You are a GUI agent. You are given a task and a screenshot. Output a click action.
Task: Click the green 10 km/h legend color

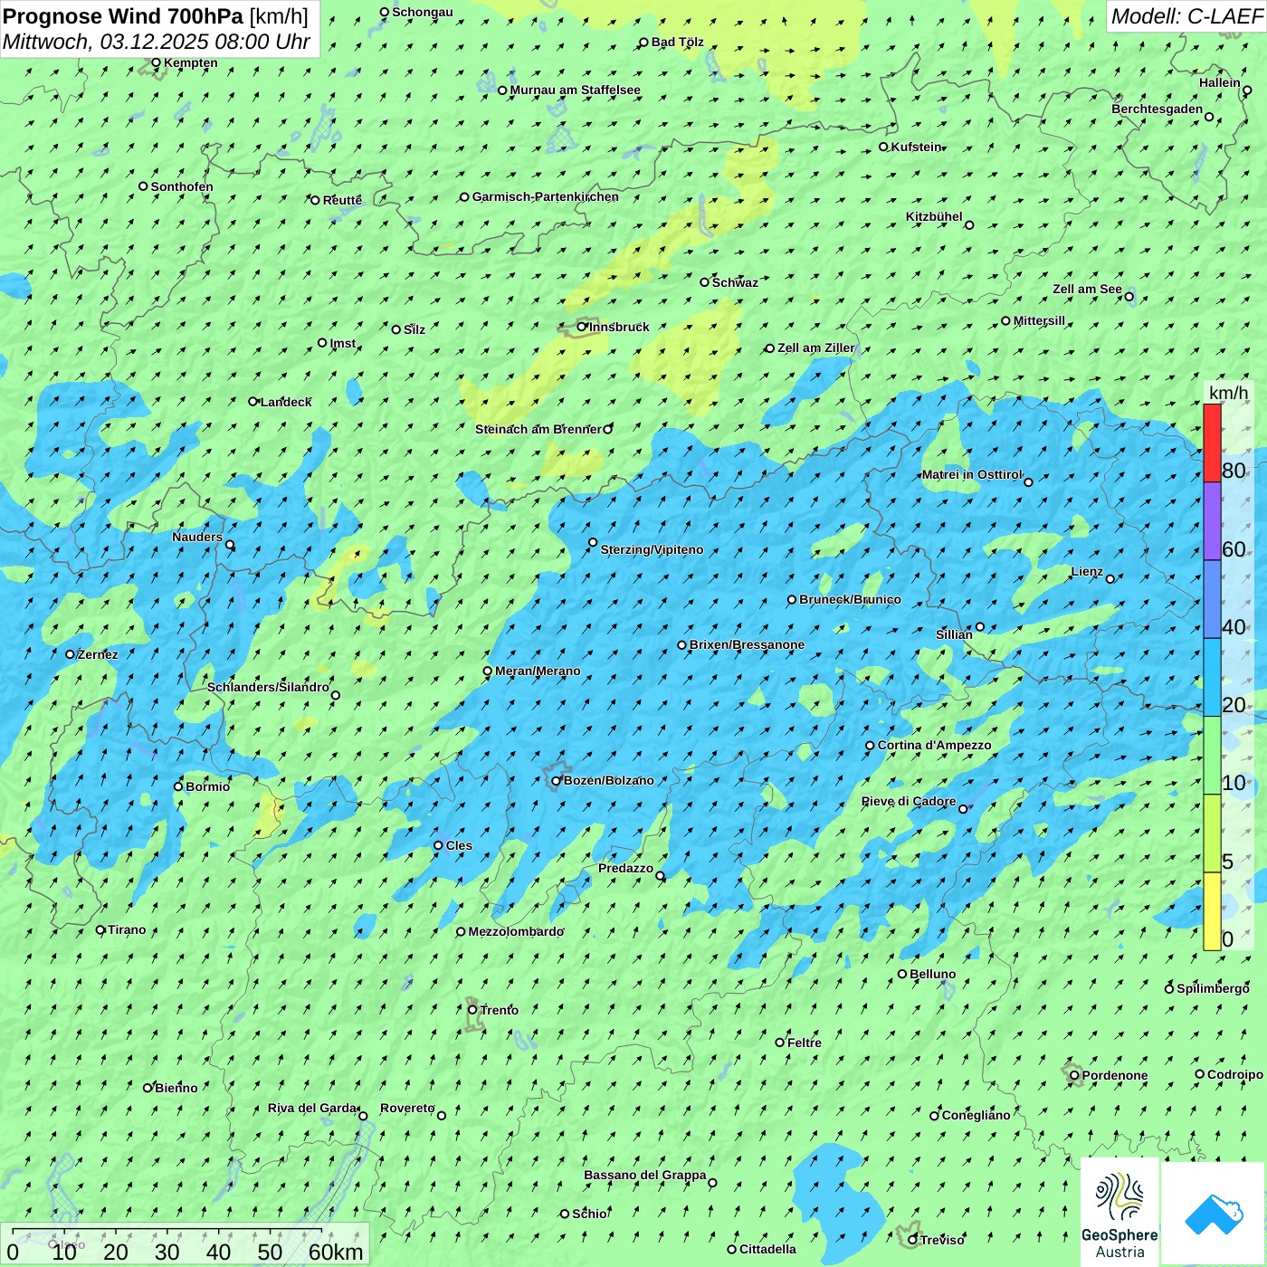click(x=1212, y=756)
